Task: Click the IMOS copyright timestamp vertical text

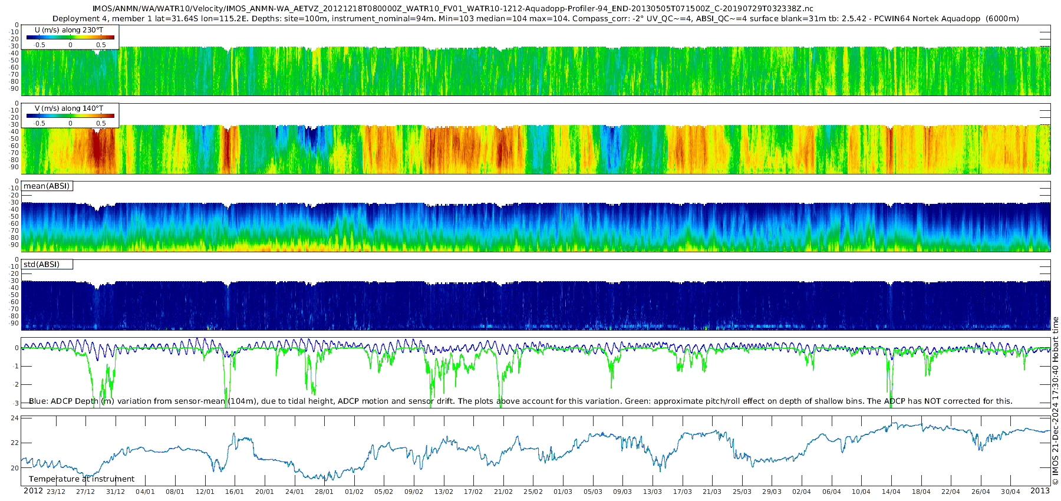Action: point(1056,401)
